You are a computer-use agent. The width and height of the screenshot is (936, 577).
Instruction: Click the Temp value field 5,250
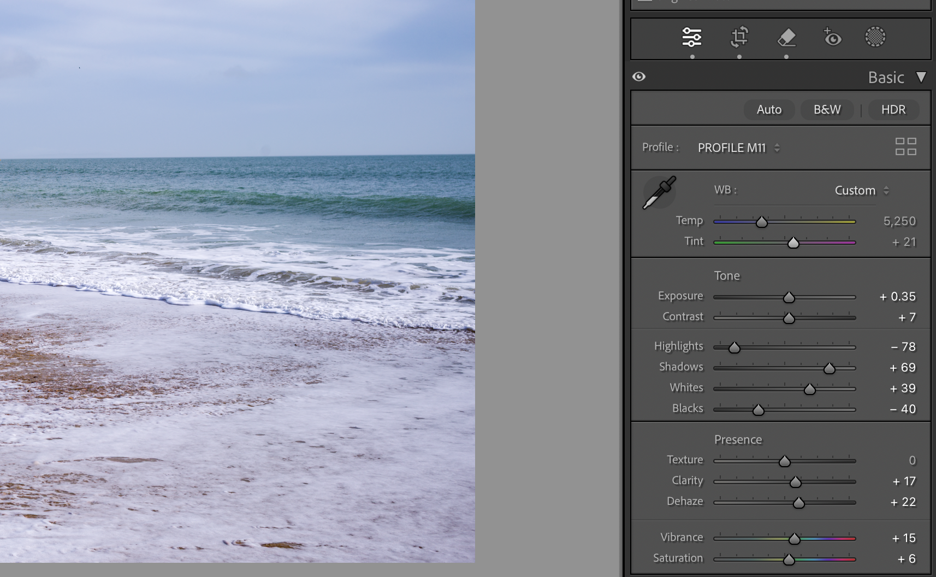pos(899,221)
